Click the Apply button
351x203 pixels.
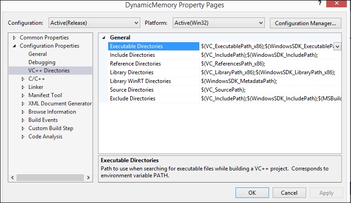tap(326, 193)
